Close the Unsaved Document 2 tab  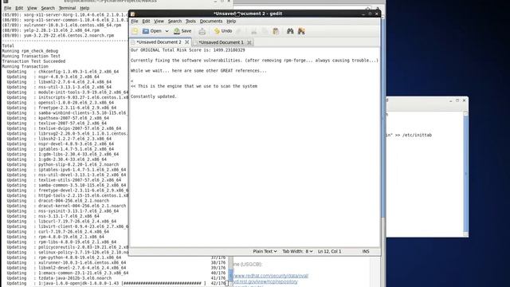coord(186,42)
